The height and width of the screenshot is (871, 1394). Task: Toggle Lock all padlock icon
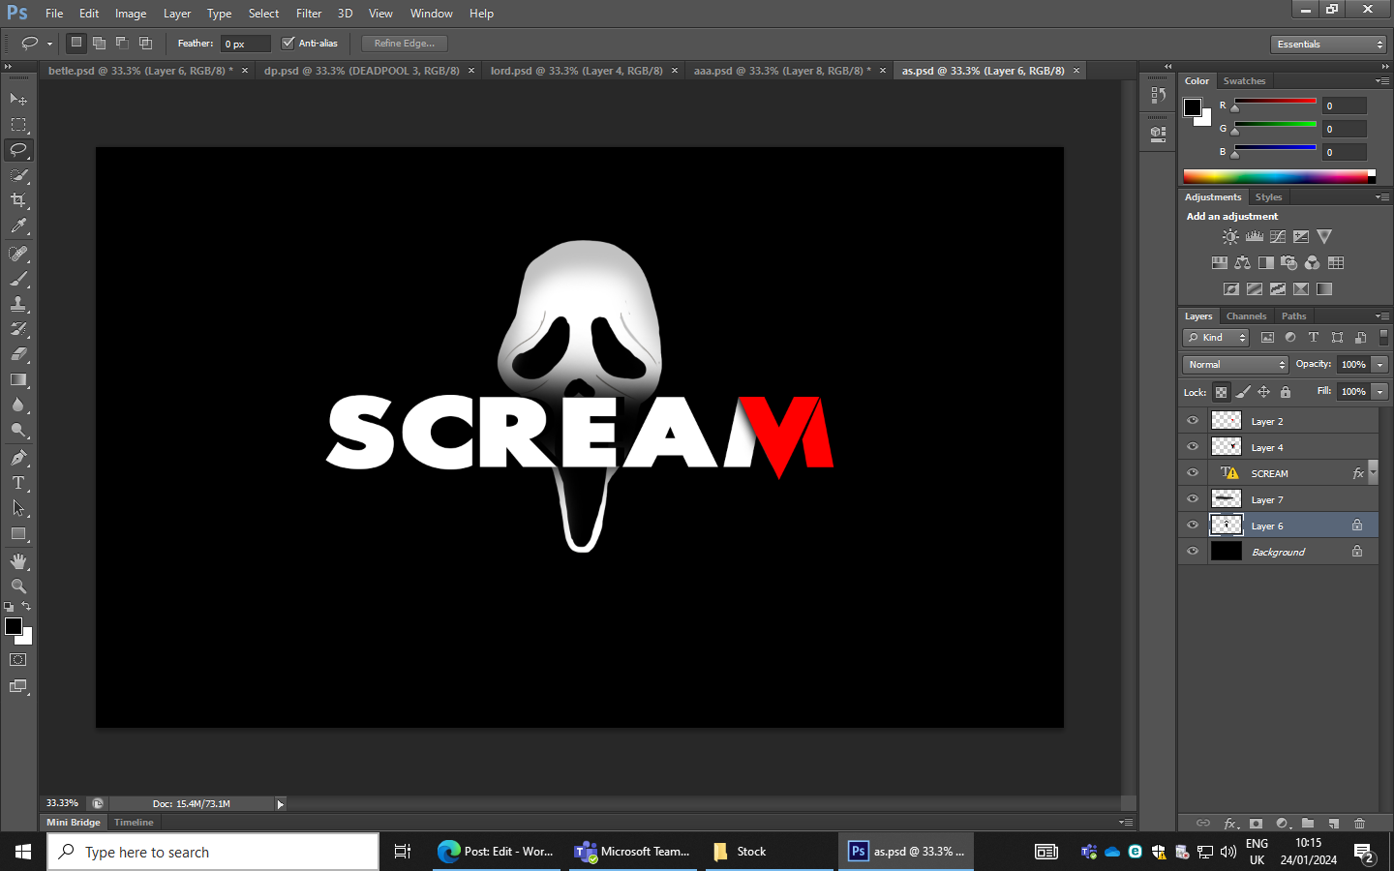(x=1286, y=392)
